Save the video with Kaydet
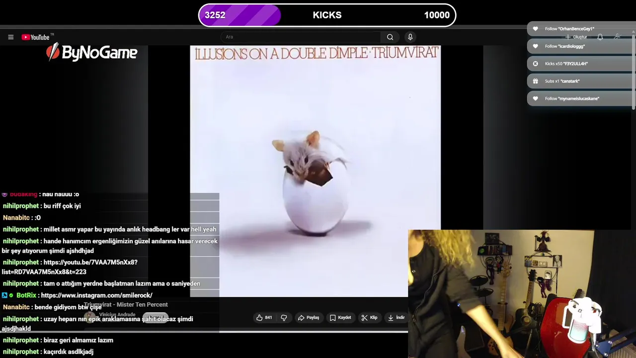 pos(340,317)
